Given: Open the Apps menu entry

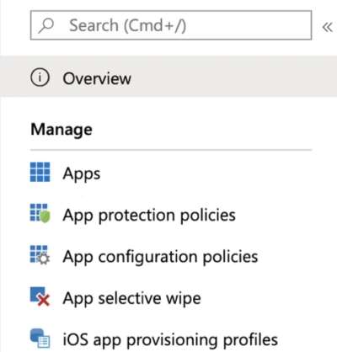Looking at the screenshot, I should pyautogui.click(x=82, y=174).
